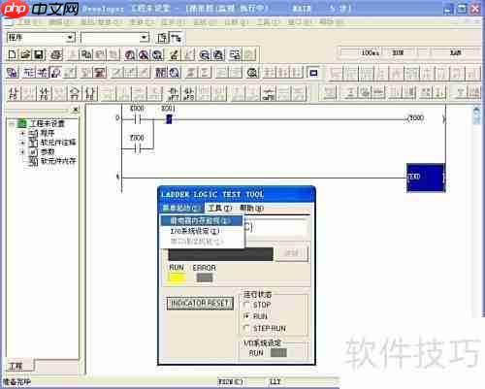This screenshot has width=485, height=389.
Task: Choose I/O系统设定(I) in the open menu
Action: click(x=202, y=231)
